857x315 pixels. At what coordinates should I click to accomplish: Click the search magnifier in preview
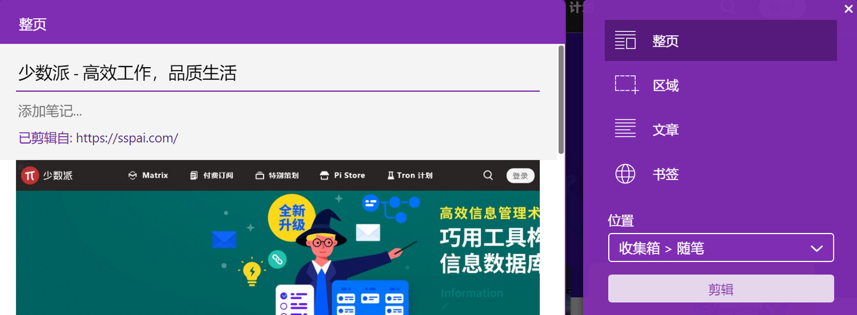(x=488, y=175)
